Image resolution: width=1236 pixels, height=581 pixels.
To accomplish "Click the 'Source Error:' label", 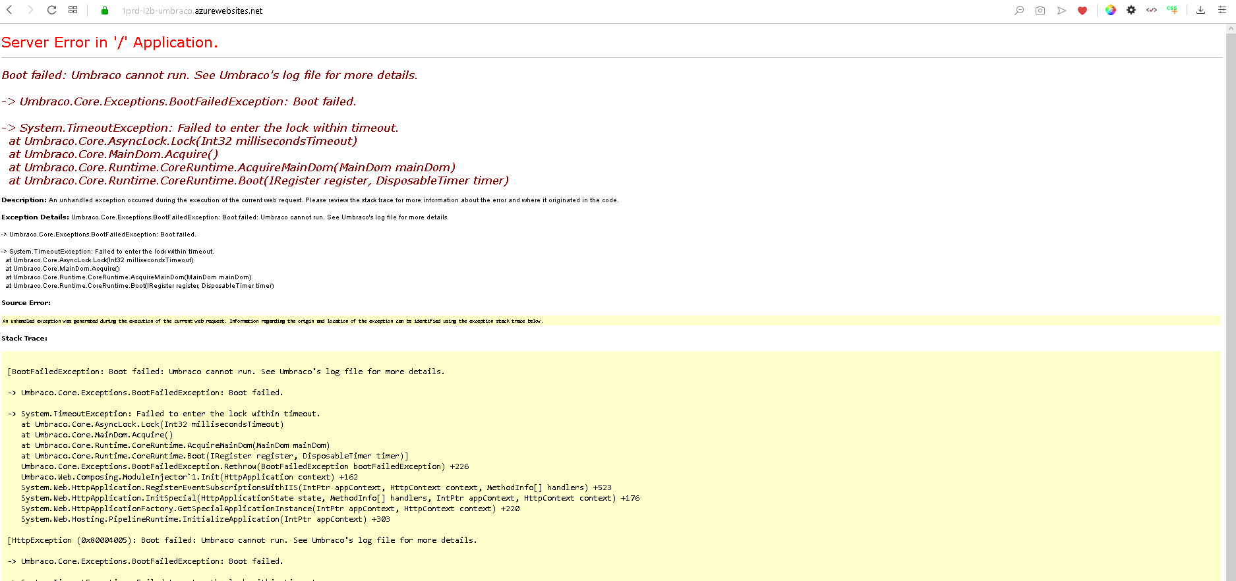I will tap(26, 303).
